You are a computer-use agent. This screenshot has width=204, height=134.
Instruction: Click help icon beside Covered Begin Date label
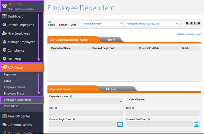74,119
